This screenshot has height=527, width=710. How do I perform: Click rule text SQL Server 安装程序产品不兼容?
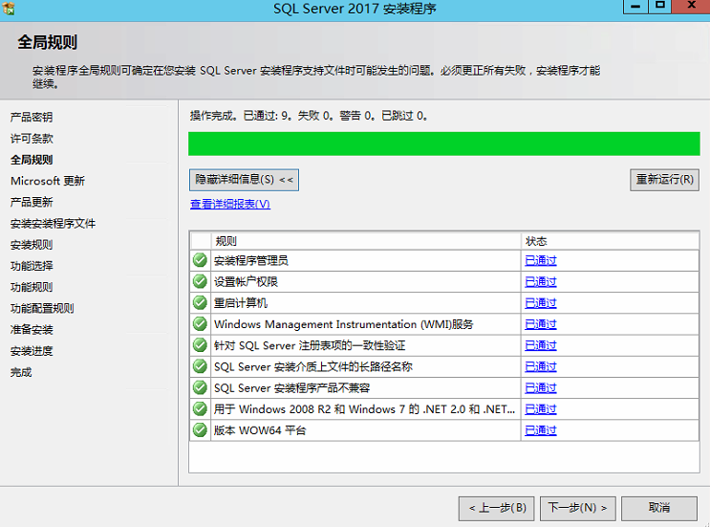pyautogui.click(x=291, y=388)
